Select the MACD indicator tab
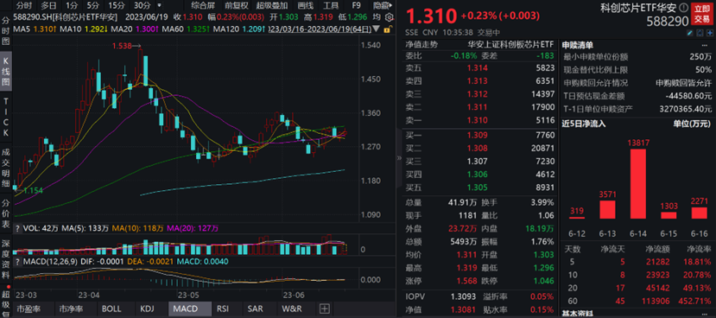 (189, 308)
